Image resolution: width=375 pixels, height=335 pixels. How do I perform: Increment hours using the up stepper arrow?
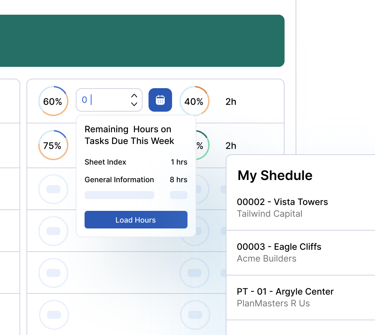pyautogui.click(x=134, y=96)
